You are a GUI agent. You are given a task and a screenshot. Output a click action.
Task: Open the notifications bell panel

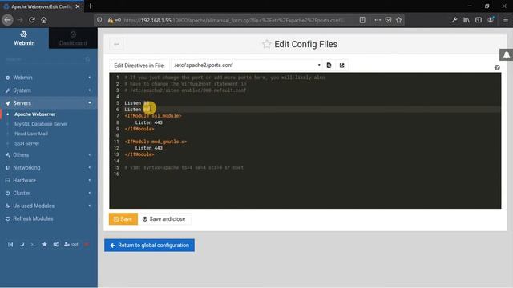[506, 55]
